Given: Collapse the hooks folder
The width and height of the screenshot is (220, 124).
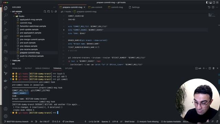Looking at the screenshot, I should coord(14,16).
